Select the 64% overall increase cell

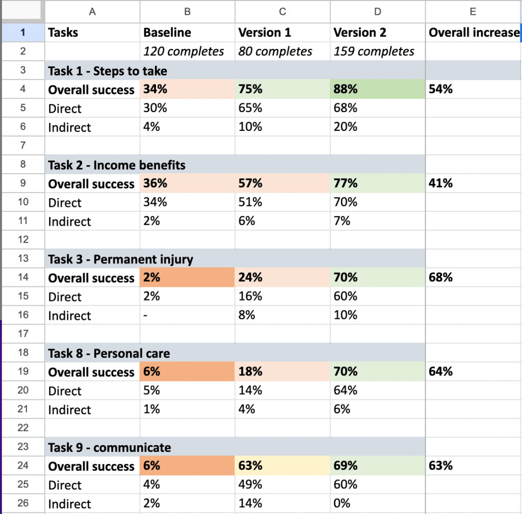[474, 372]
